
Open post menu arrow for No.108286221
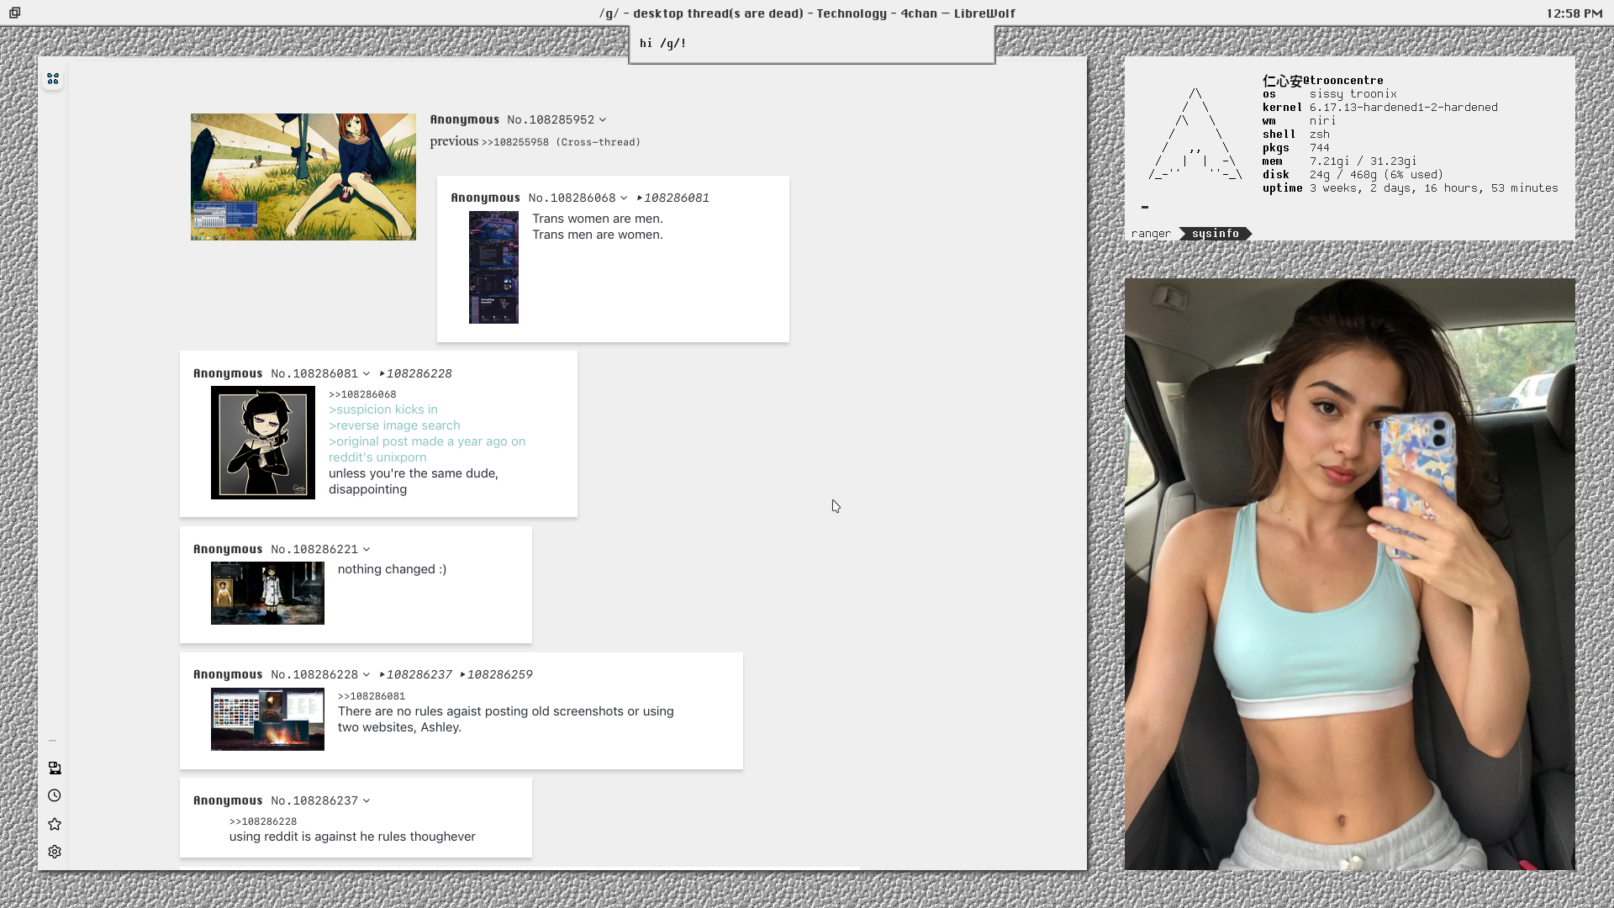pyautogui.click(x=367, y=550)
